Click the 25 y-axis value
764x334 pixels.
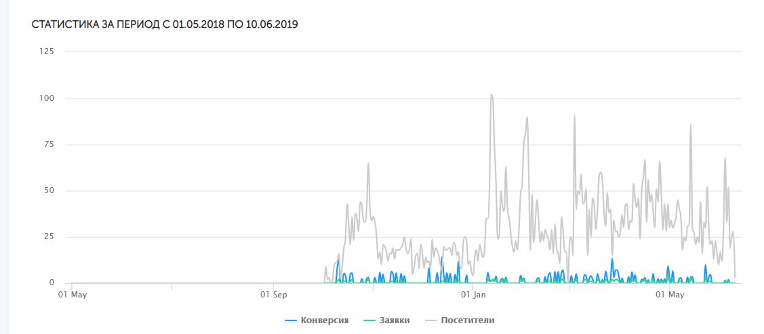(49, 237)
